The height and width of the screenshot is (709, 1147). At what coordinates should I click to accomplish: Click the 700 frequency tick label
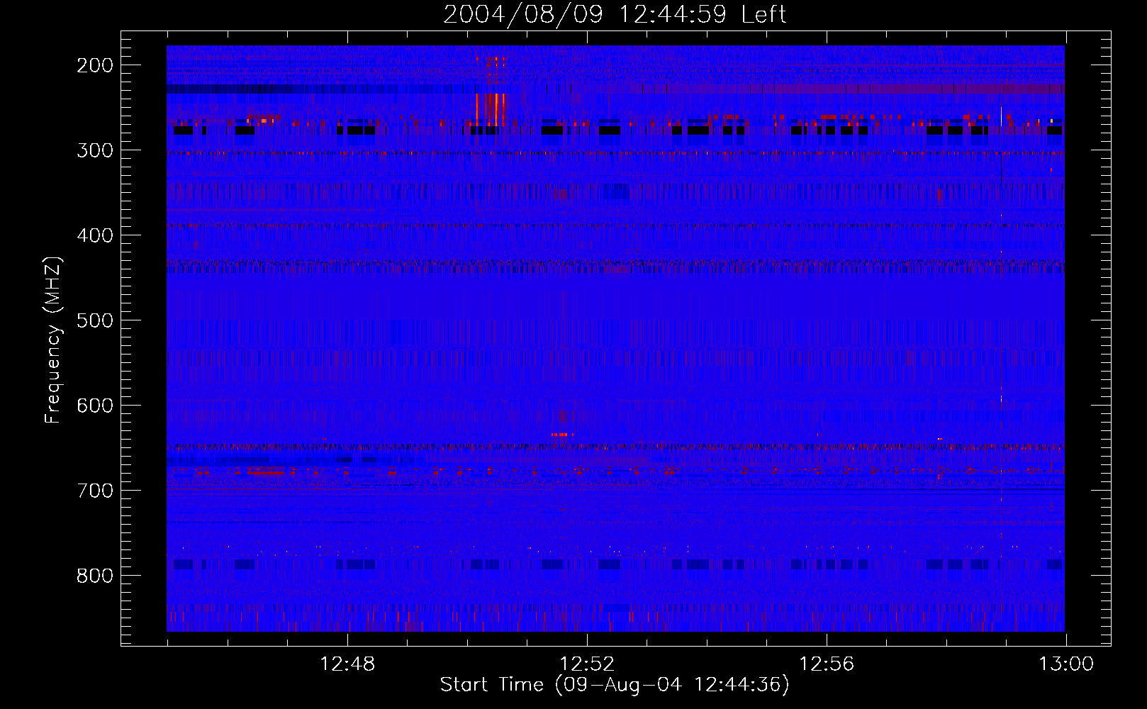[95, 491]
